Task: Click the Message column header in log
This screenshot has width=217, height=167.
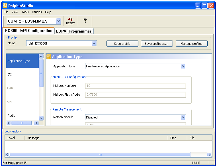Action: (96, 138)
